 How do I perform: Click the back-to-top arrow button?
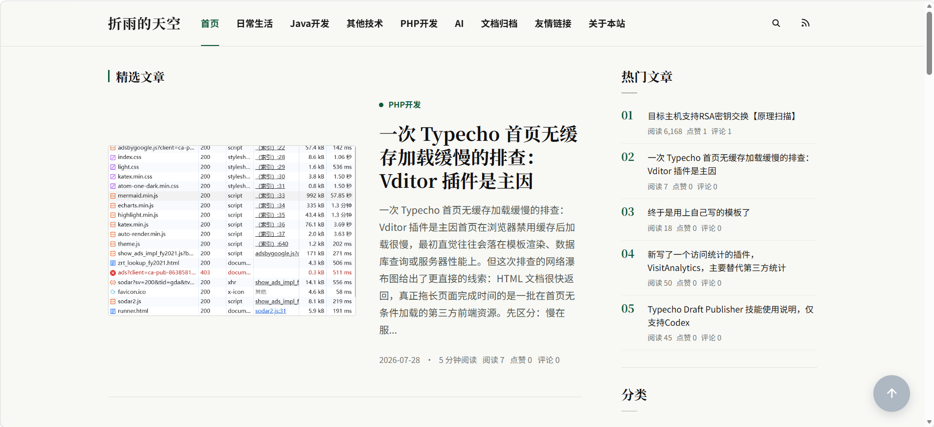(891, 393)
